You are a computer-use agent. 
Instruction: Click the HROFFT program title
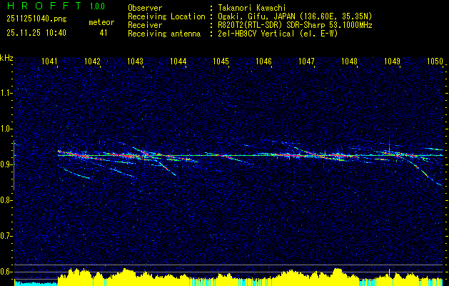(44, 6)
